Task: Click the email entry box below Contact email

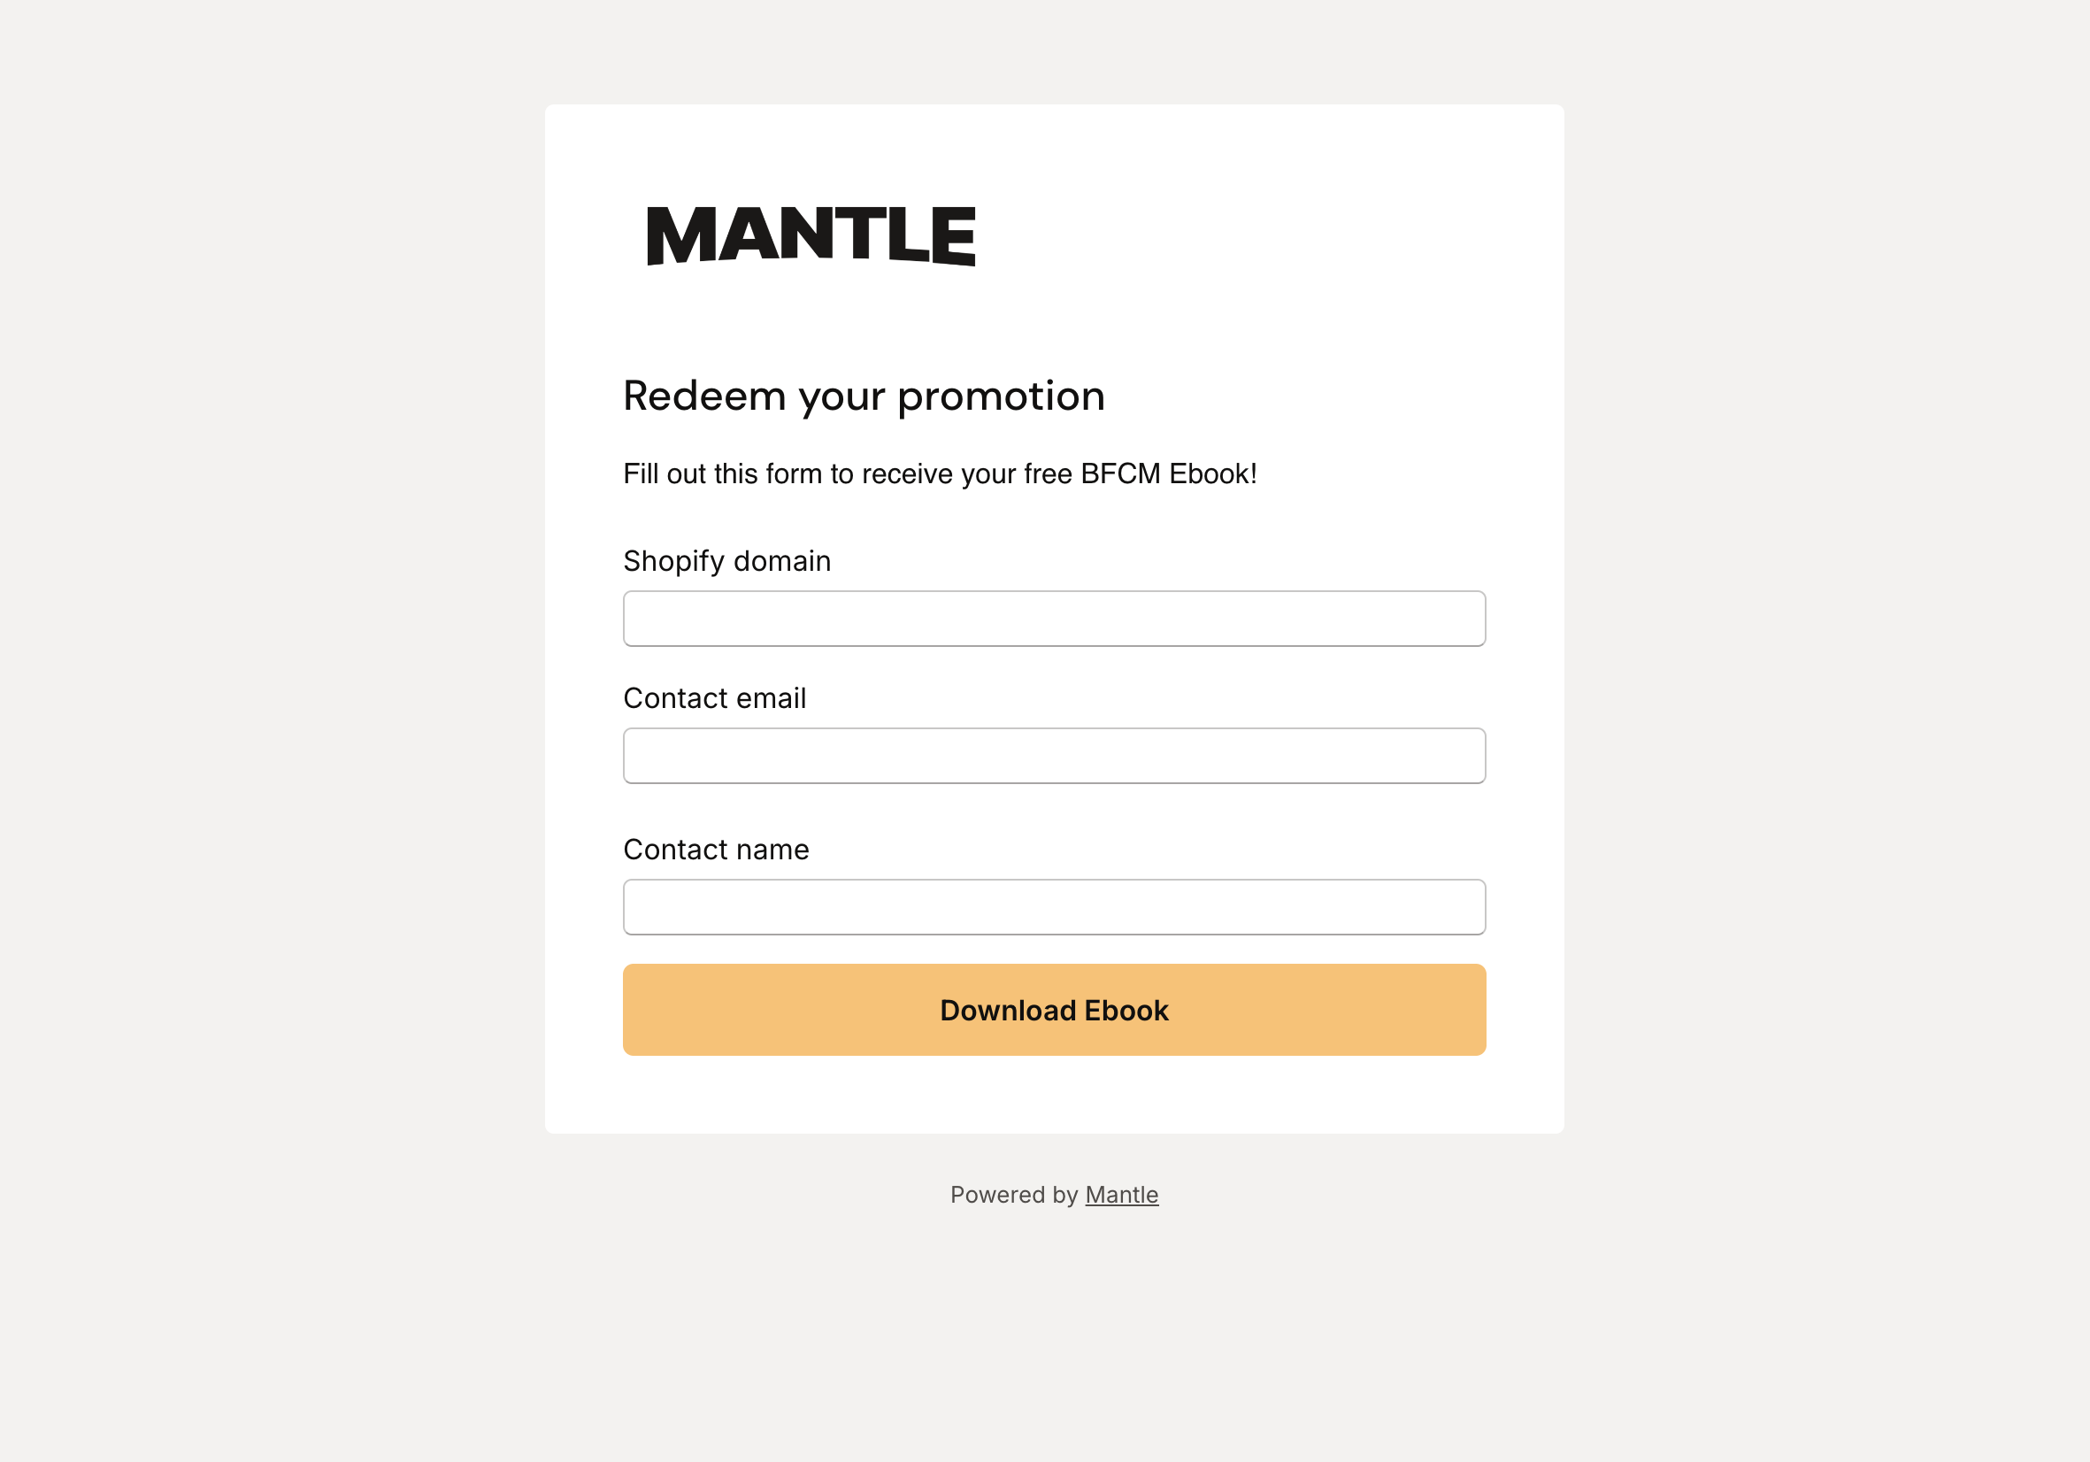Action: (x=1053, y=756)
